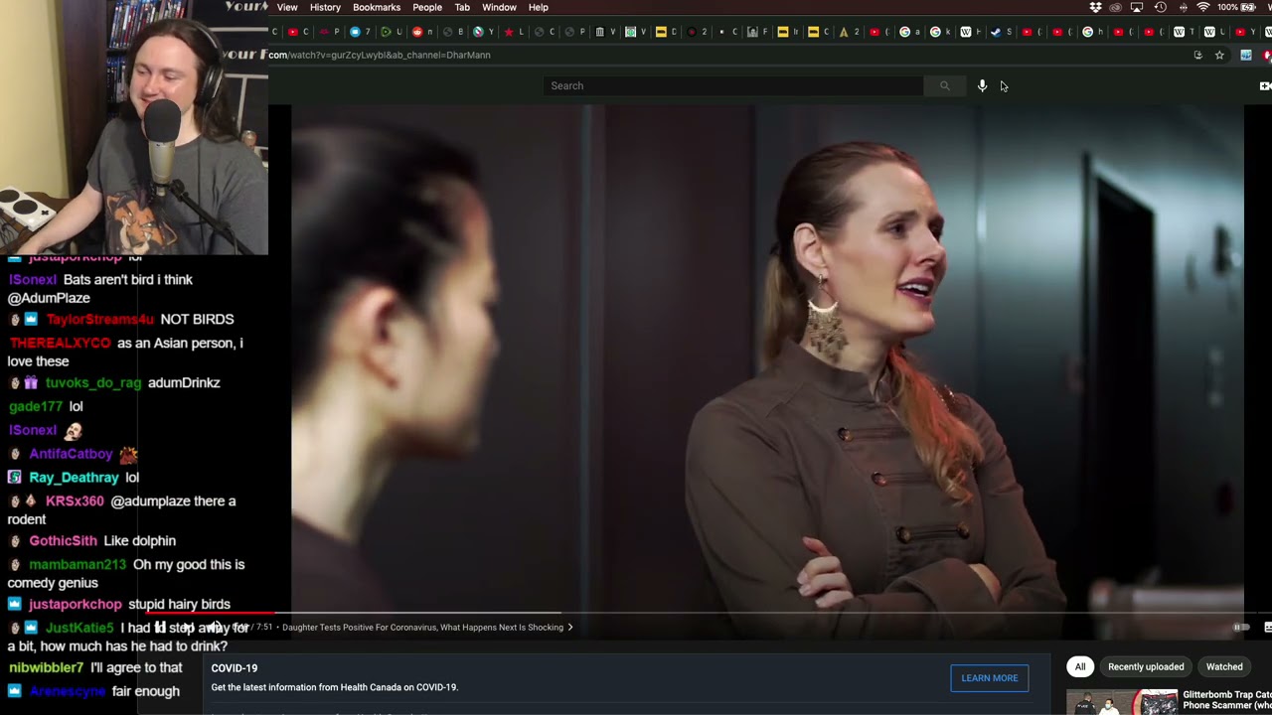1272x715 pixels.
Task: Click the Creative Cloud menu bar icon
Action: [1115, 7]
